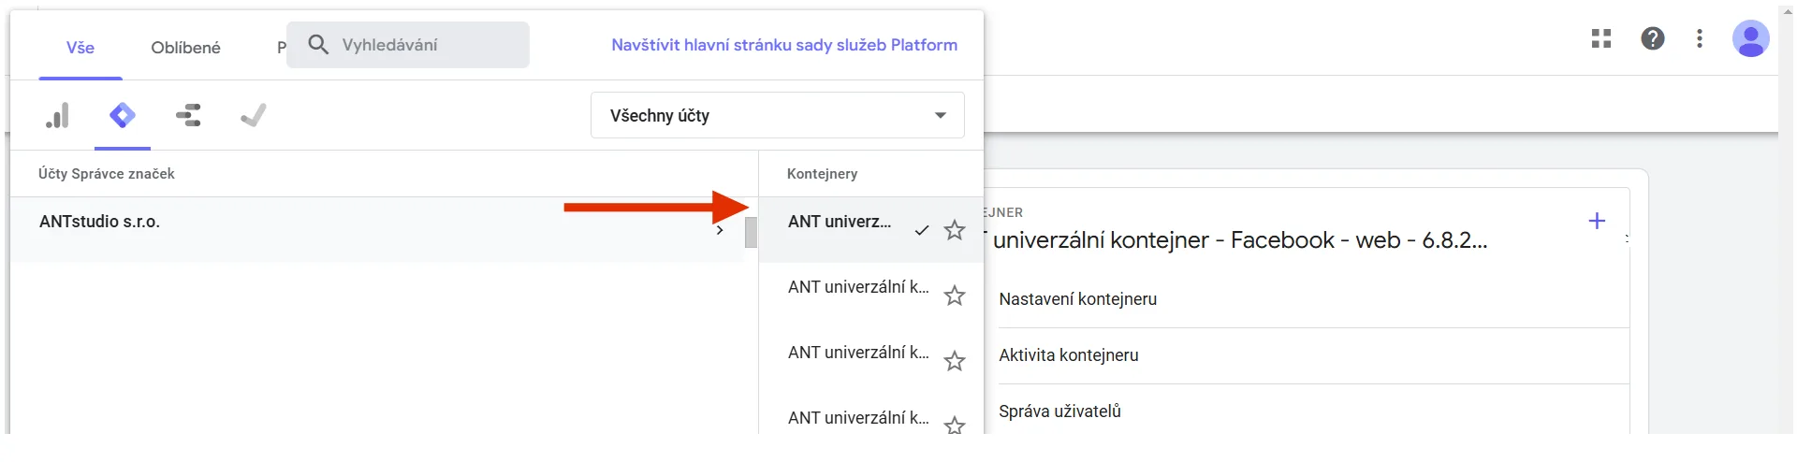Screen dimensions: 1797x462
Task: Expand ANTstudio s.r.o. chevron arrow
Action: [720, 230]
